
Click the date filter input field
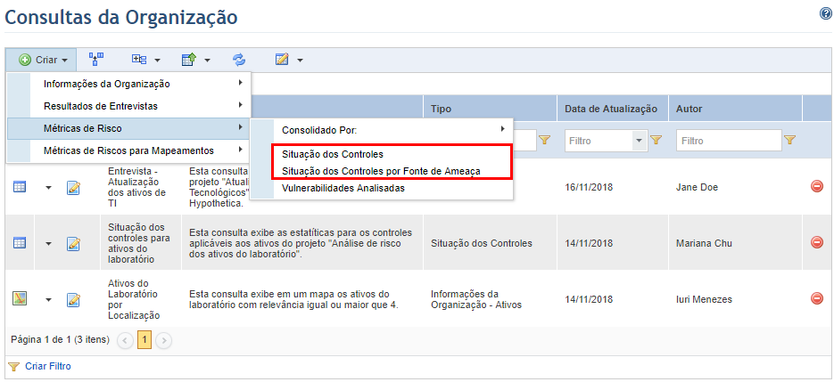[599, 141]
